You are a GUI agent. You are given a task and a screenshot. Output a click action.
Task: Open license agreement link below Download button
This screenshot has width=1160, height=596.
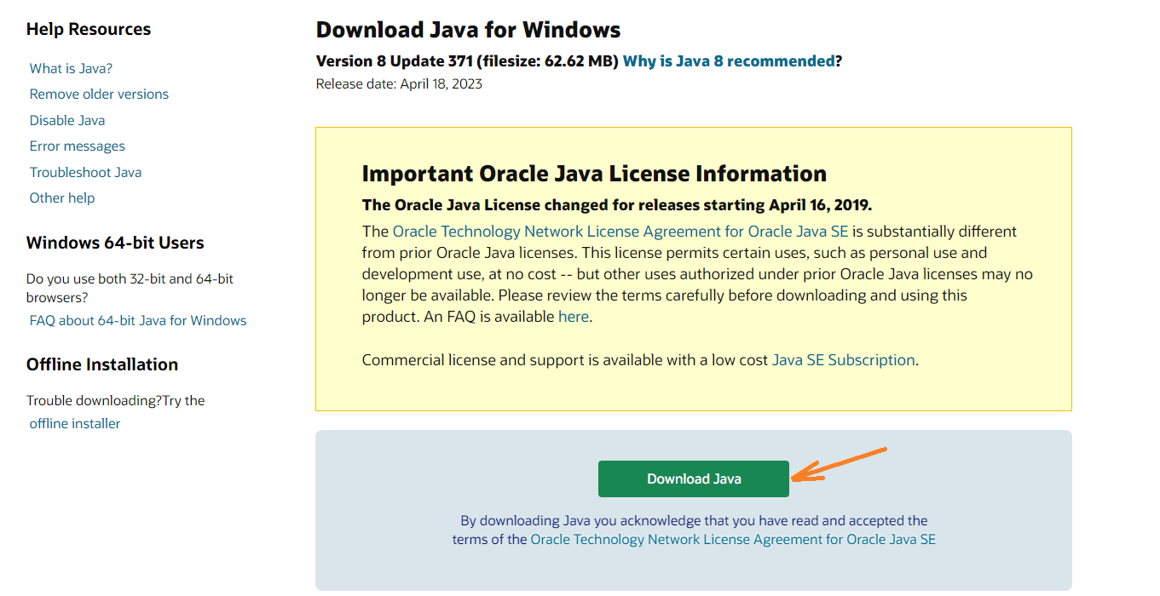[732, 539]
